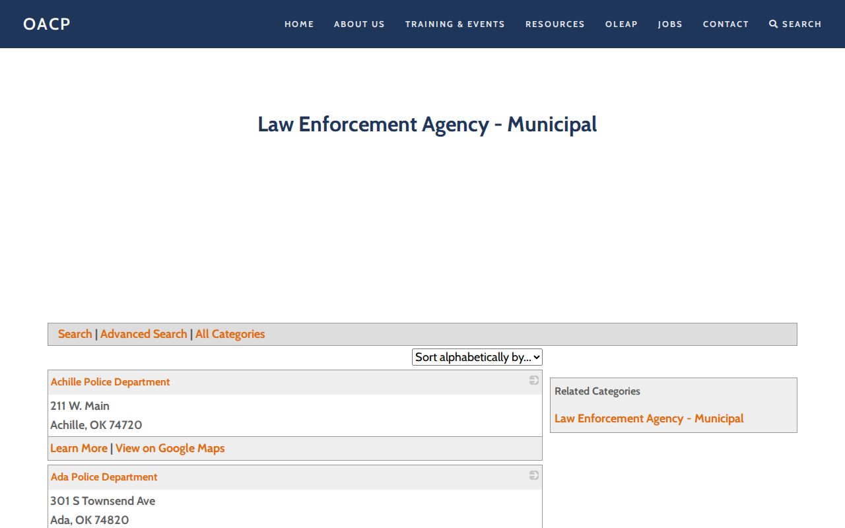Screen dimensions: 845x528
Task: Click the address 301 S Townsend Ave
Action: pos(103,501)
